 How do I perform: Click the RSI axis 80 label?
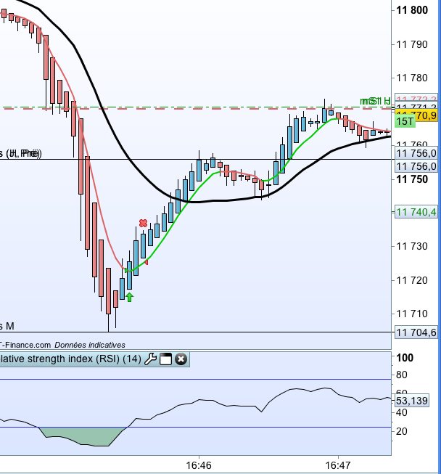pyautogui.click(x=401, y=375)
